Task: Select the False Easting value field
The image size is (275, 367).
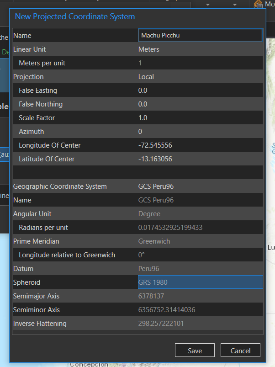Action: [x=200, y=90]
